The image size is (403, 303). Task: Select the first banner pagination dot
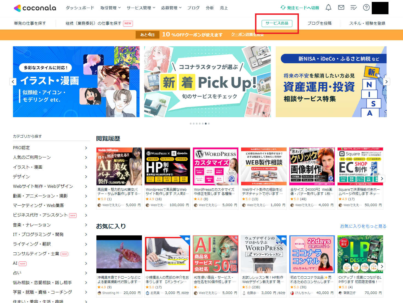click(191, 124)
